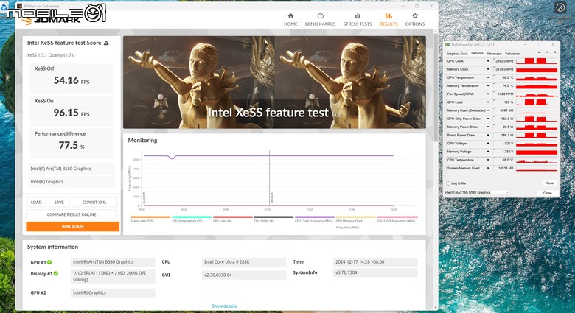This screenshot has width=575, height=313.
Task: Open the STRESS TESTS section
Action: coord(358,20)
